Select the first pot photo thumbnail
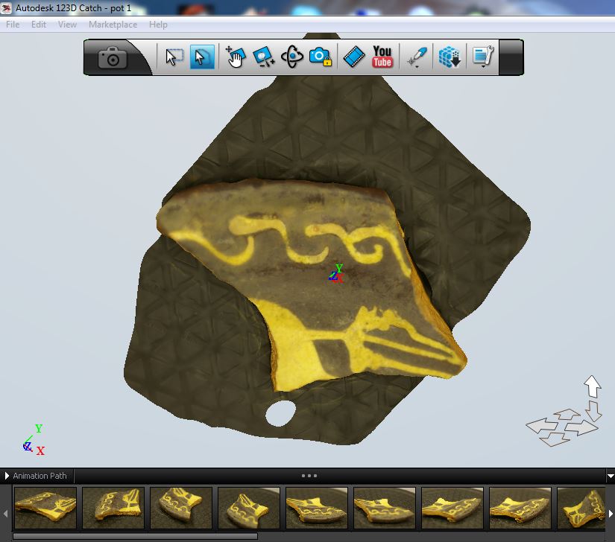 [45, 508]
